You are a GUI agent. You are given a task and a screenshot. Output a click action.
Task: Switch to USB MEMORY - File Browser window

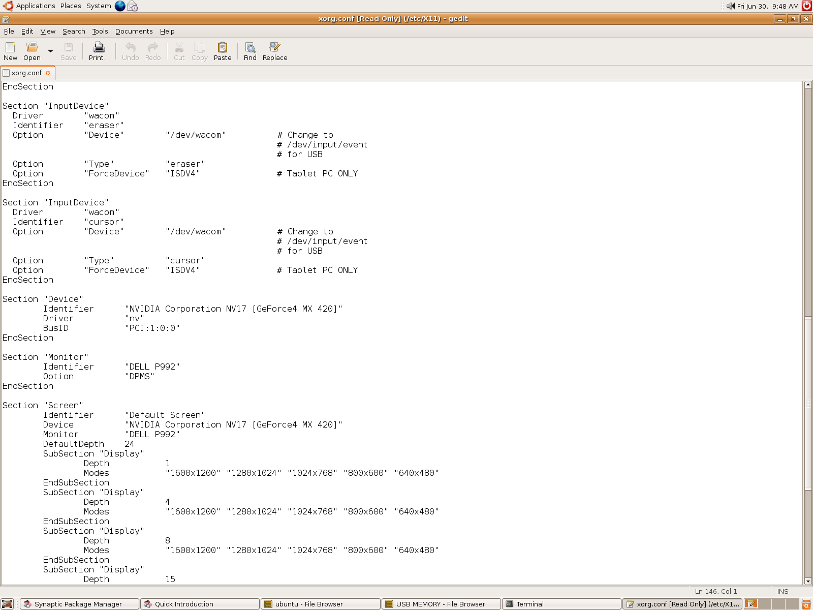(x=441, y=604)
